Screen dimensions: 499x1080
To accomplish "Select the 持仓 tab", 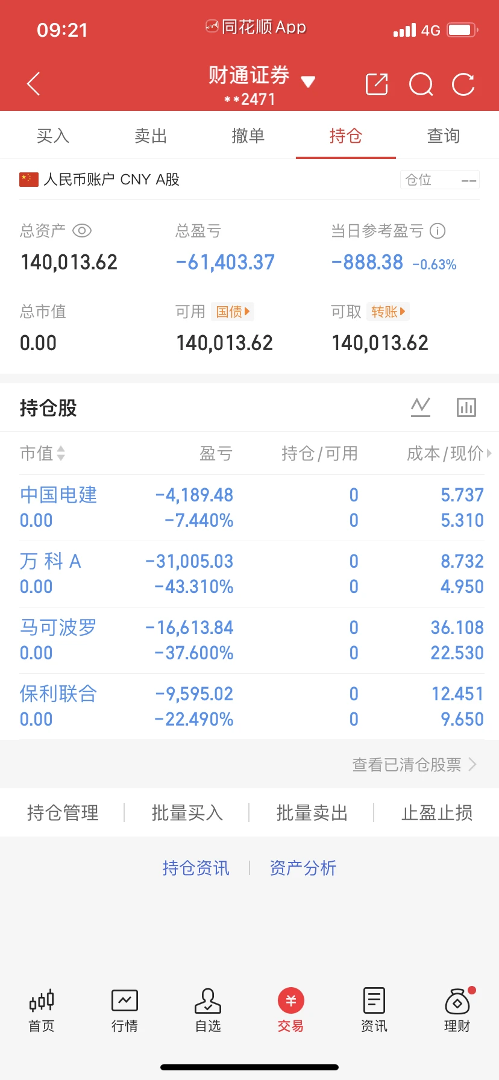I will [x=346, y=136].
